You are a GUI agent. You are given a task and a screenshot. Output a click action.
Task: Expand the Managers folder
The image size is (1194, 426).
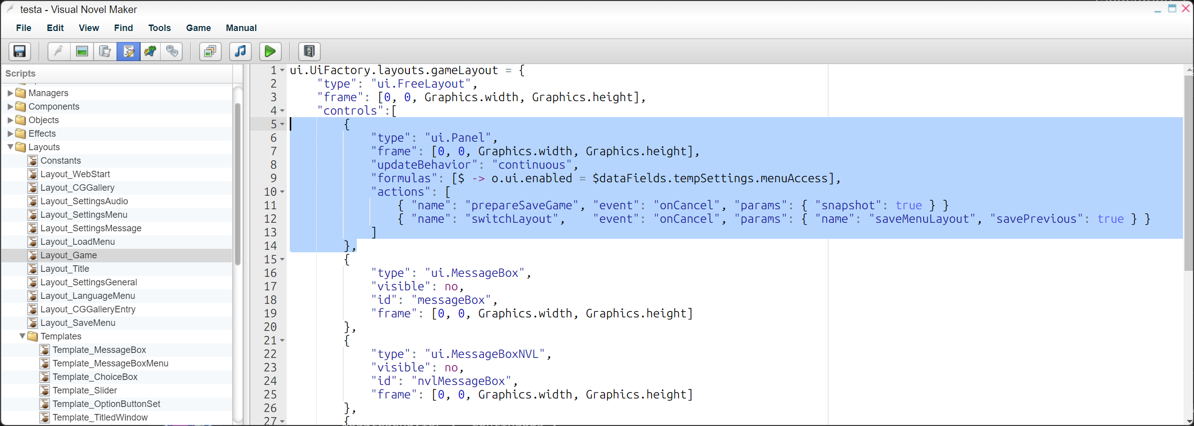tap(10, 93)
